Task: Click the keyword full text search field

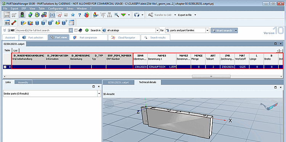Action: pos(42,30)
